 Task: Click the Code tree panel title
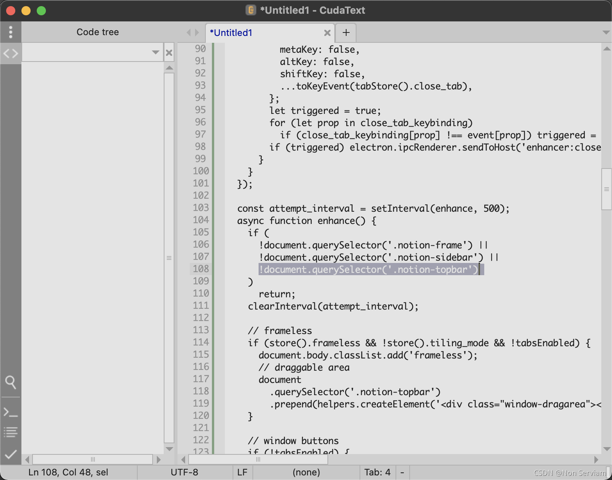tap(98, 32)
